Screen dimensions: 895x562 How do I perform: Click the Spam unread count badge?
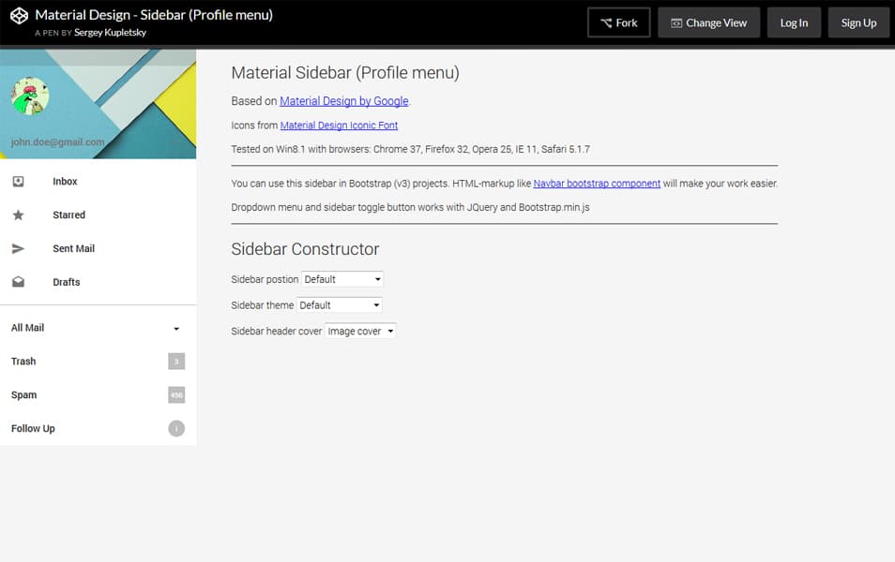175,394
